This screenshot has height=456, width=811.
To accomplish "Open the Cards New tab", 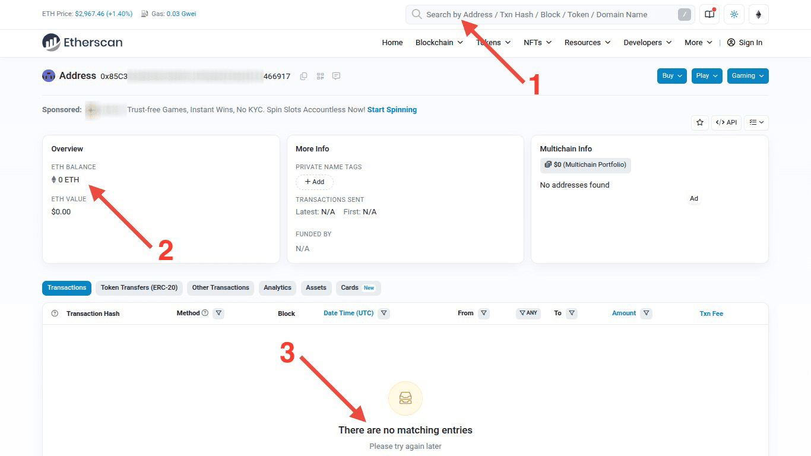I will point(358,288).
